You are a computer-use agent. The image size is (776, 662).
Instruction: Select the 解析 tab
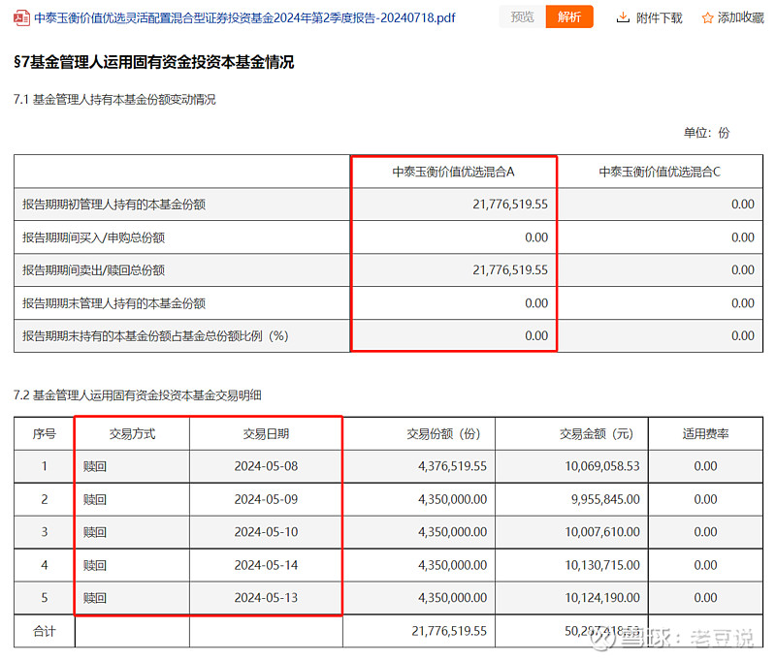(x=569, y=17)
